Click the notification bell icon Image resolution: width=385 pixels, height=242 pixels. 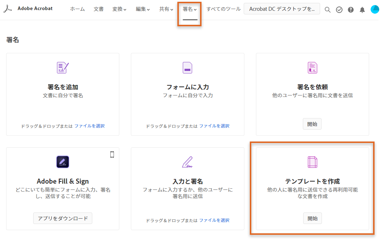pos(362,10)
